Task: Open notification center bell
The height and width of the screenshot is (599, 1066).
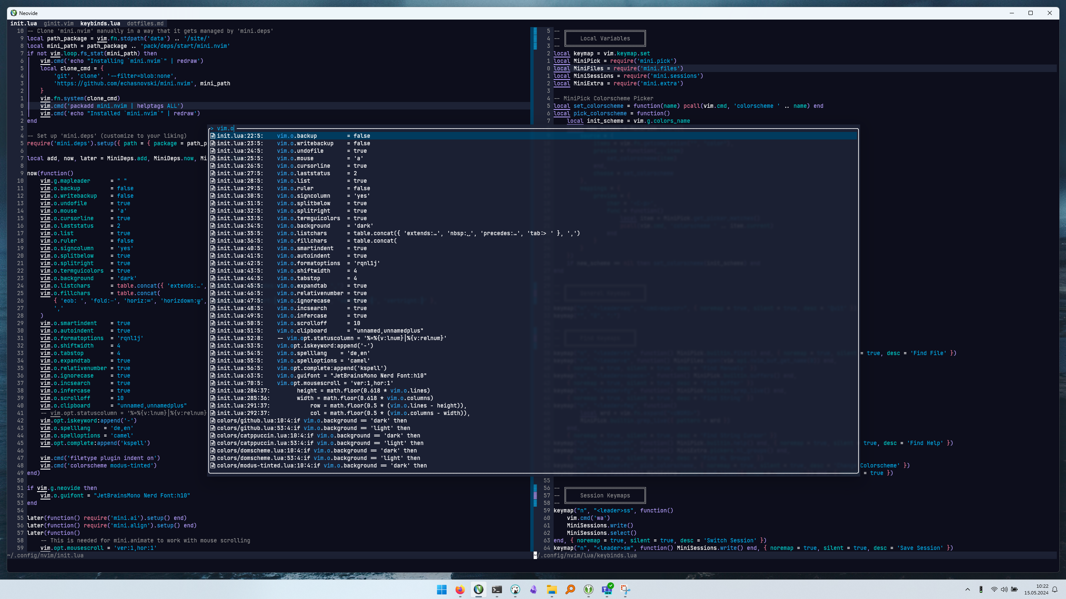Action: point(1055,589)
